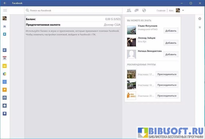Join the first recommended group
Viewport: 205px width, 139px height.
pos(167,74)
